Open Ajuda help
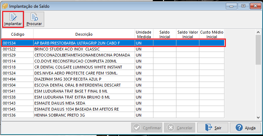 click(245, 128)
